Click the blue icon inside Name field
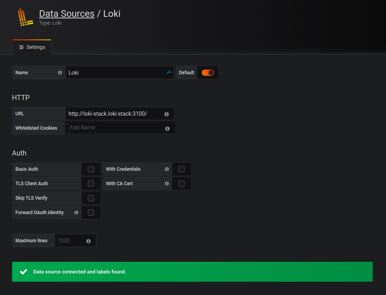The height and width of the screenshot is (295, 386). pyautogui.click(x=169, y=72)
